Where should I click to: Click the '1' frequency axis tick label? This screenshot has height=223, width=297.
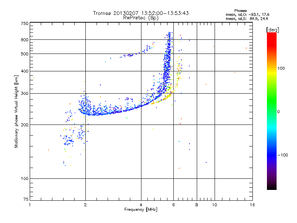tap(30, 205)
